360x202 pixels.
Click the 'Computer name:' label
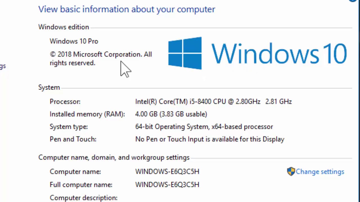(75, 172)
